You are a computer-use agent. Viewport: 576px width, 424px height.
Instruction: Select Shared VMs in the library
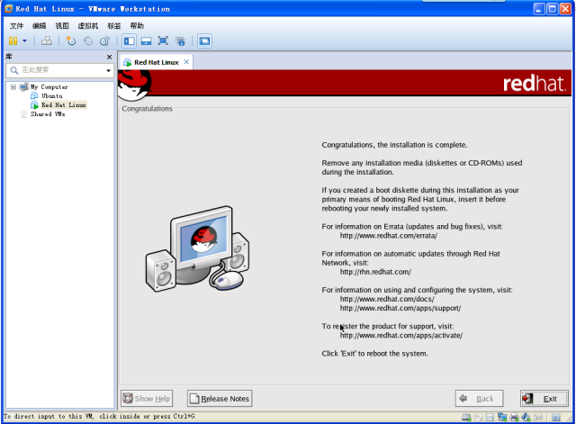click(48, 114)
